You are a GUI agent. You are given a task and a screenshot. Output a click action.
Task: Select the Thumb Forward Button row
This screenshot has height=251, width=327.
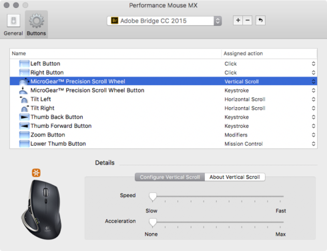click(x=163, y=126)
